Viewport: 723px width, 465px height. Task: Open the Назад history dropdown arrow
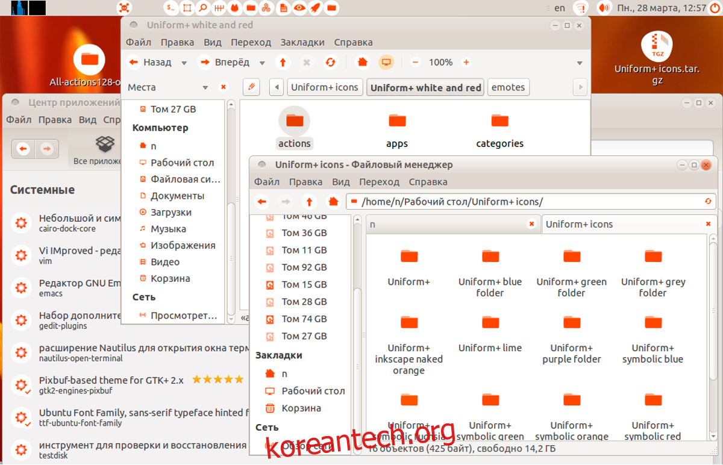(x=184, y=63)
